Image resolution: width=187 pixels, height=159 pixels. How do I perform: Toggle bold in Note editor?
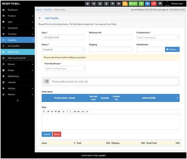pyautogui.click(x=63, y=112)
